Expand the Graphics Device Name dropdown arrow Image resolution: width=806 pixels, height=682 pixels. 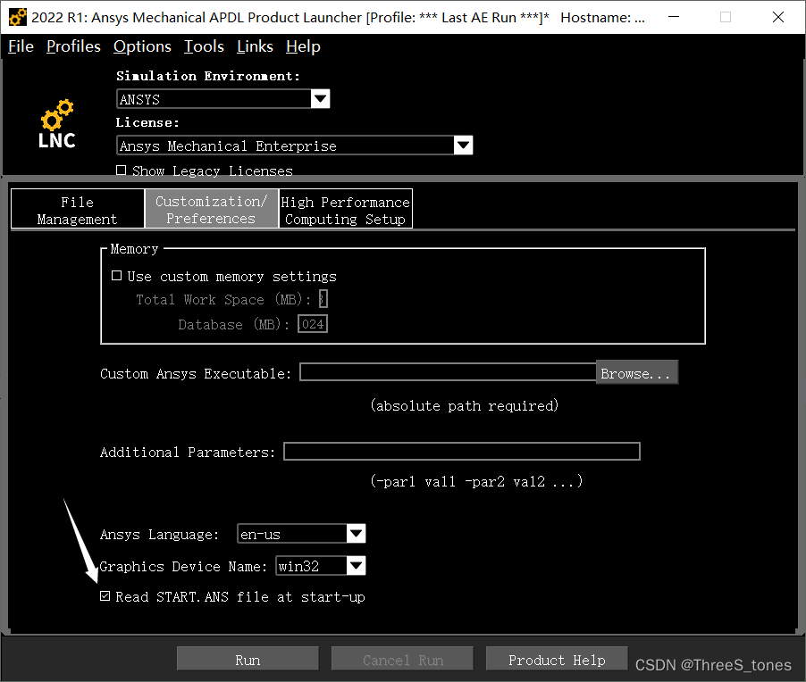click(357, 566)
